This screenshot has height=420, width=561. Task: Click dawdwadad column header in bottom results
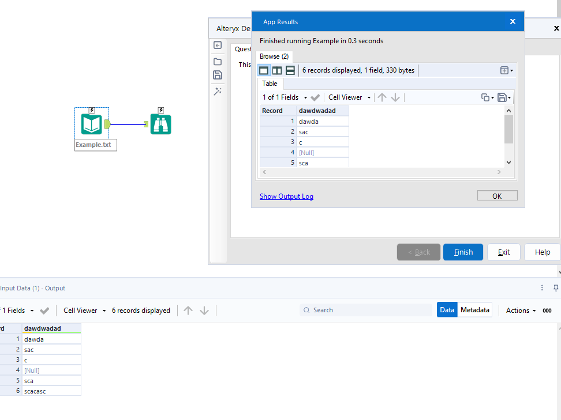tap(51, 328)
